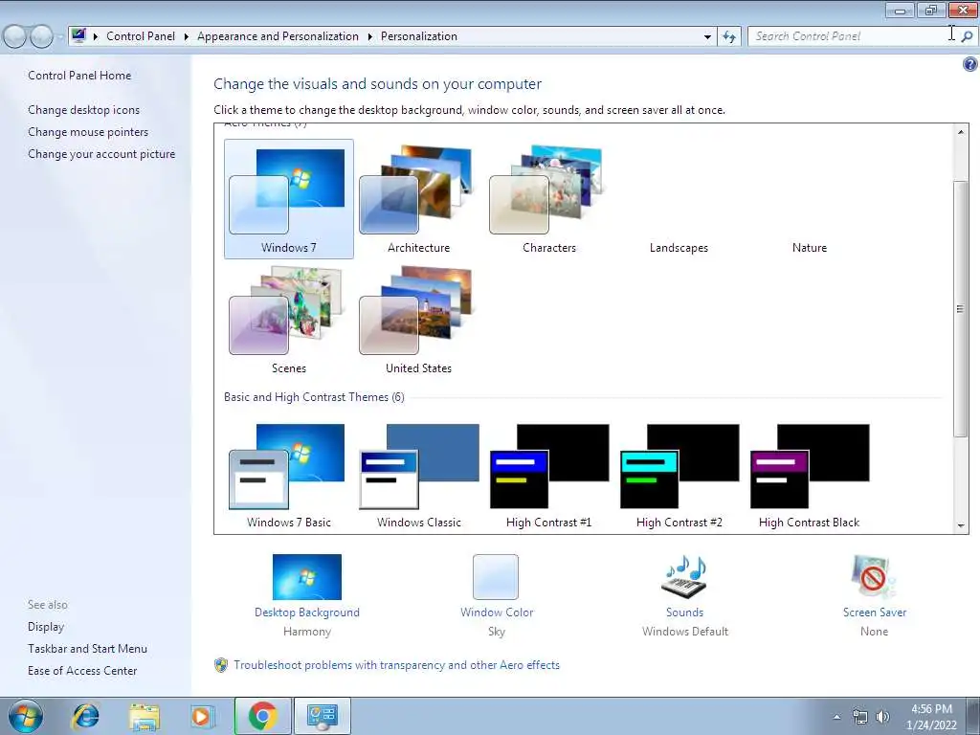Click the Screen Saver link text
Screen dimensions: 980x735
[x=875, y=612]
